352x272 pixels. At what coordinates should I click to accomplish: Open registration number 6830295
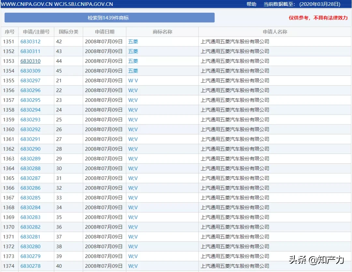tap(31, 100)
